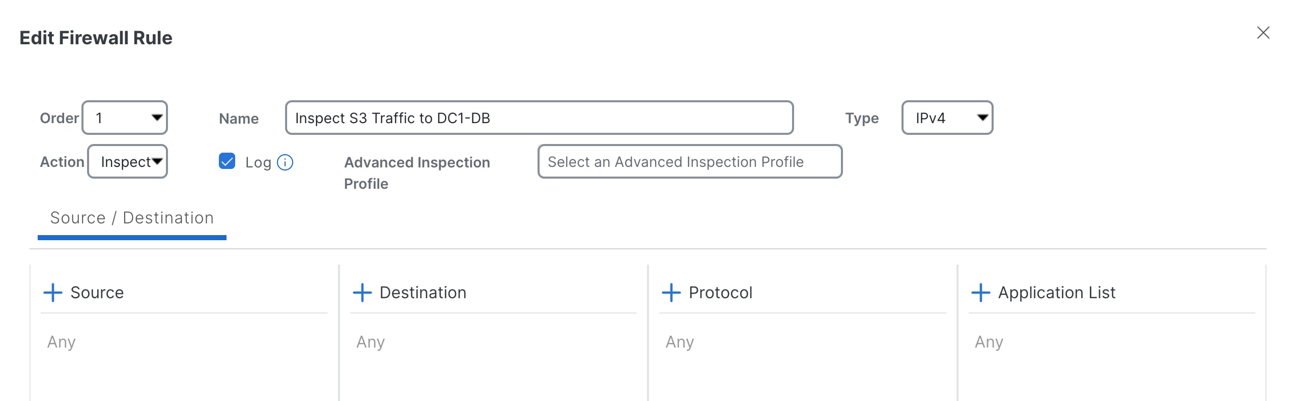Click the Any value under Source
This screenshot has height=401, width=1296.
[62, 342]
